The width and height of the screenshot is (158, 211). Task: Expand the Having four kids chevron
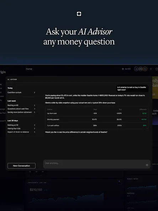click(35, 129)
